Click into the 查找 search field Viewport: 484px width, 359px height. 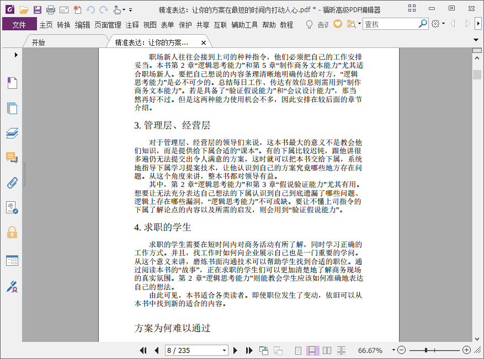[391, 24]
